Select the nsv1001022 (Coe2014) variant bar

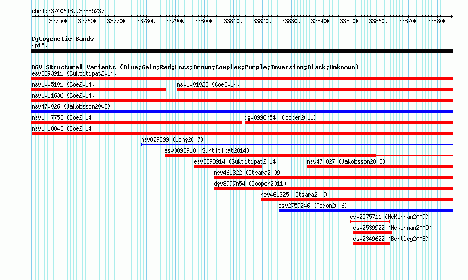click(x=315, y=90)
